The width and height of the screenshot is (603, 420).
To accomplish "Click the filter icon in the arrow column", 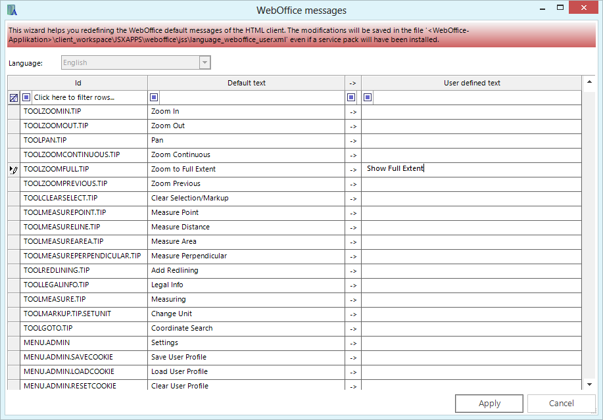I will click(x=352, y=97).
